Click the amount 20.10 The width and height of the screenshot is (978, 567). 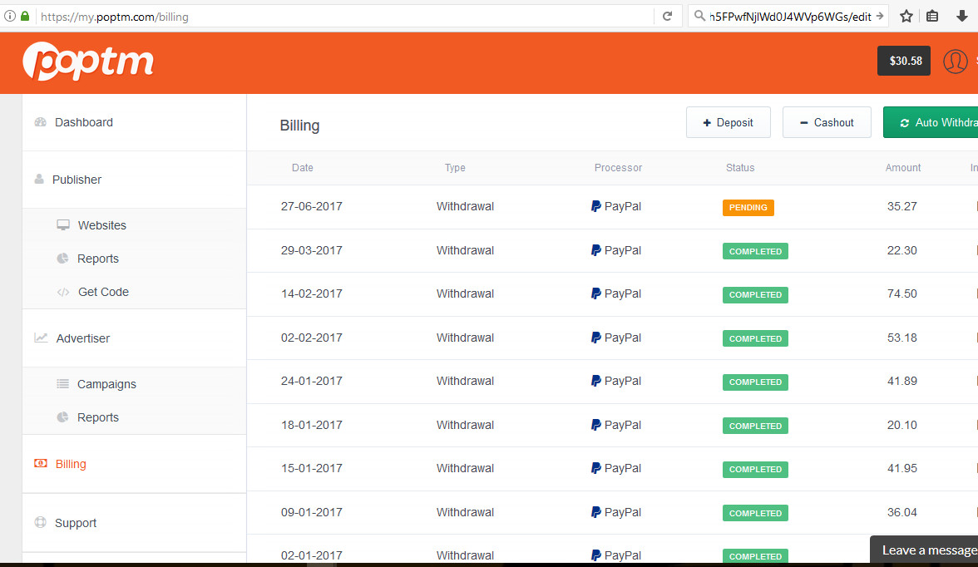pyautogui.click(x=901, y=425)
